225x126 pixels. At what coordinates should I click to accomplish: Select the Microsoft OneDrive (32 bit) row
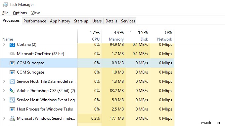87,54
